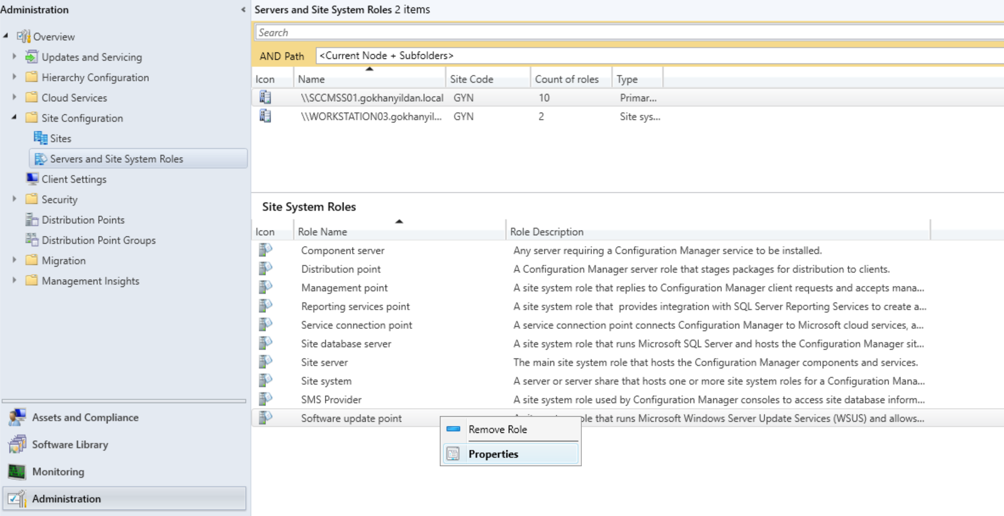The width and height of the screenshot is (1004, 516).
Task: Click the Administration workspace icon
Action: [x=17, y=498]
